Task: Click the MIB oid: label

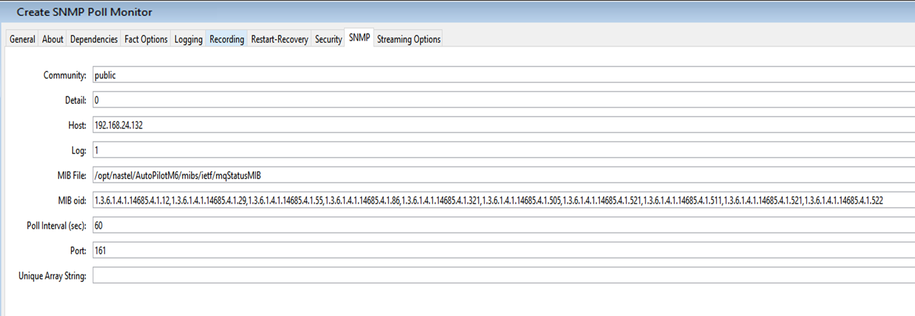Action: click(x=72, y=201)
